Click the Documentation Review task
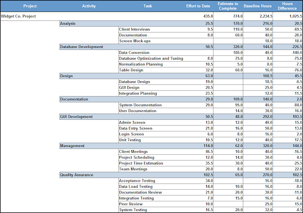The width and height of the screenshot is (303, 213). [140, 192]
